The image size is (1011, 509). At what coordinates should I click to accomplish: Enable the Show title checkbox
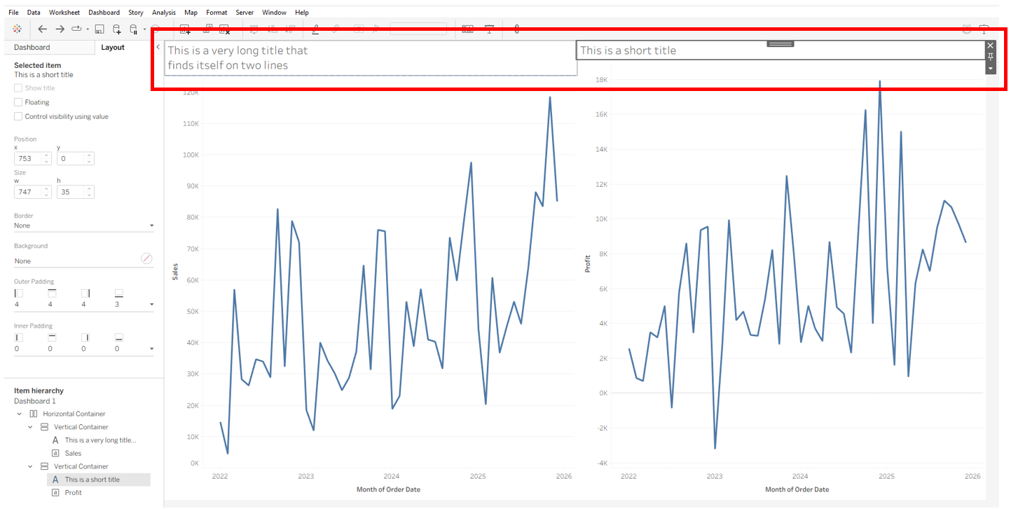click(18, 88)
